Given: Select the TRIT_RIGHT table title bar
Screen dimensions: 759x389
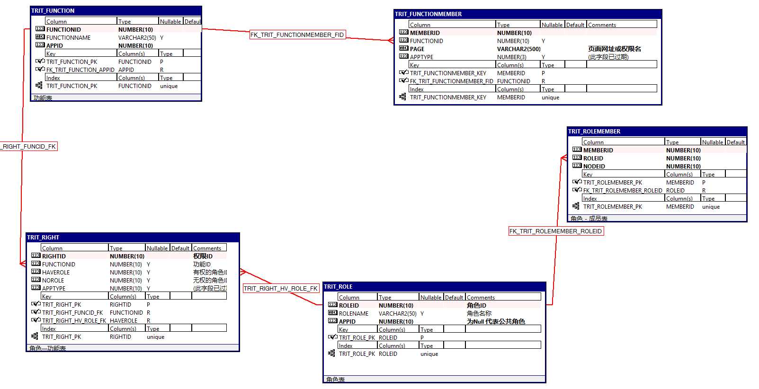Looking at the screenshot, I should (133, 237).
